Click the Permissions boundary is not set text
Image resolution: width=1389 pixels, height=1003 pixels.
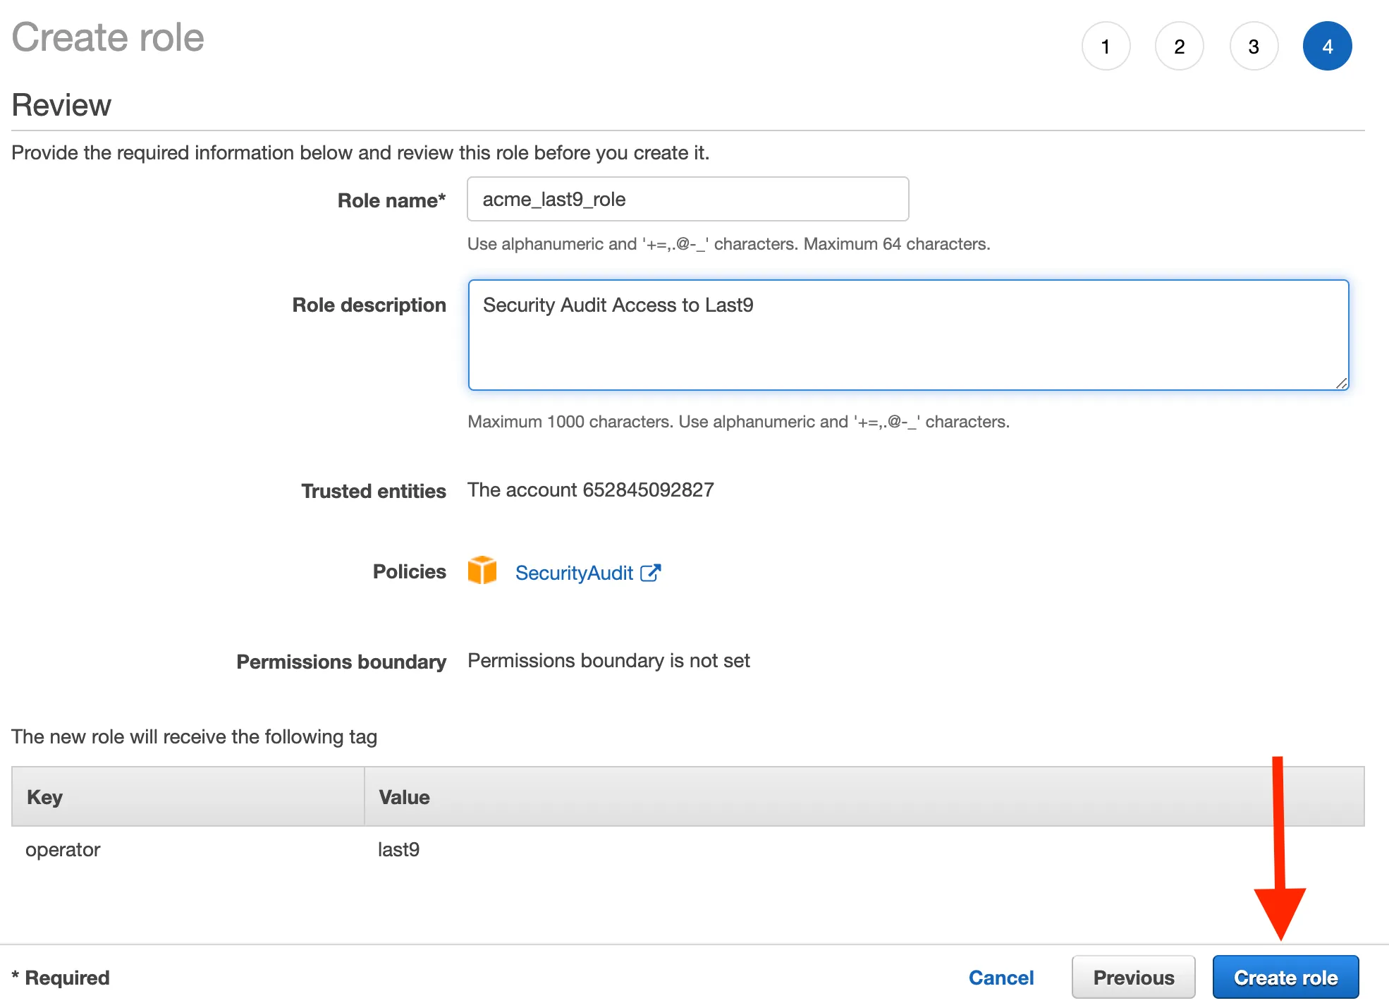click(x=608, y=661)
